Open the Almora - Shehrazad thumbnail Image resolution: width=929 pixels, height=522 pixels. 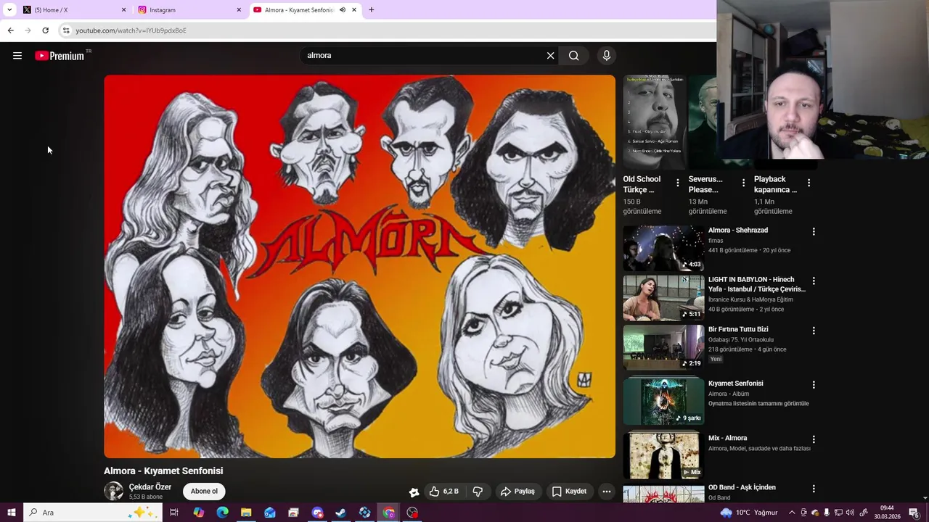point(663,248)
